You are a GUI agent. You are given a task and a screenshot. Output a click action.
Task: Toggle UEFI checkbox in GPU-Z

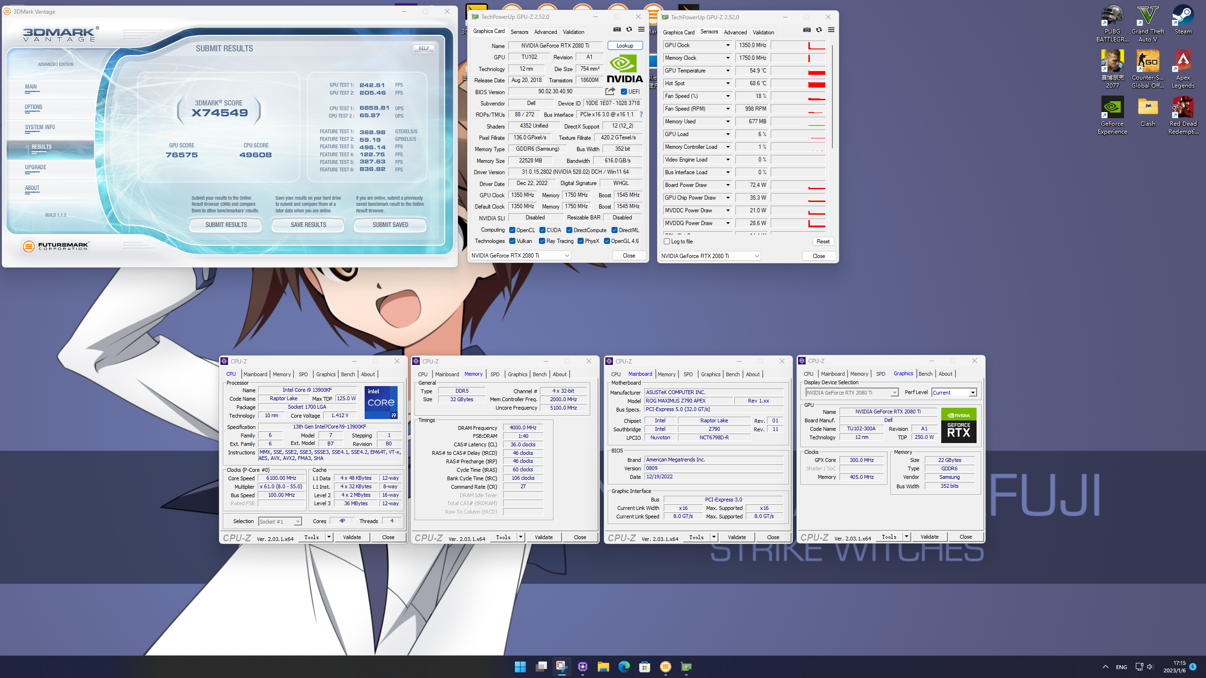pyautogui.click(x=624, y=92)
